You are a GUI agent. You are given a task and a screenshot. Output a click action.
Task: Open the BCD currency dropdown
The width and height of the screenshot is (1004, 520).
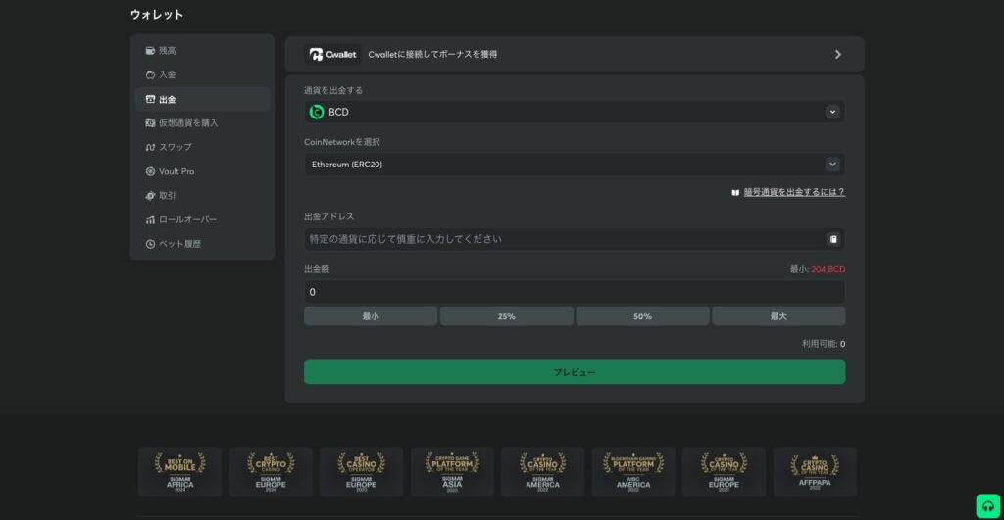pos(575,112)
